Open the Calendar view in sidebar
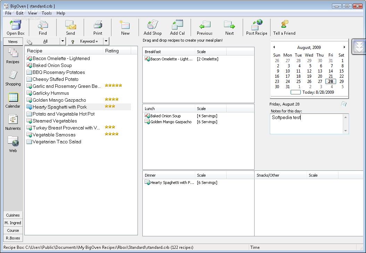The image size is (366, 253). (x=13, y=100)
